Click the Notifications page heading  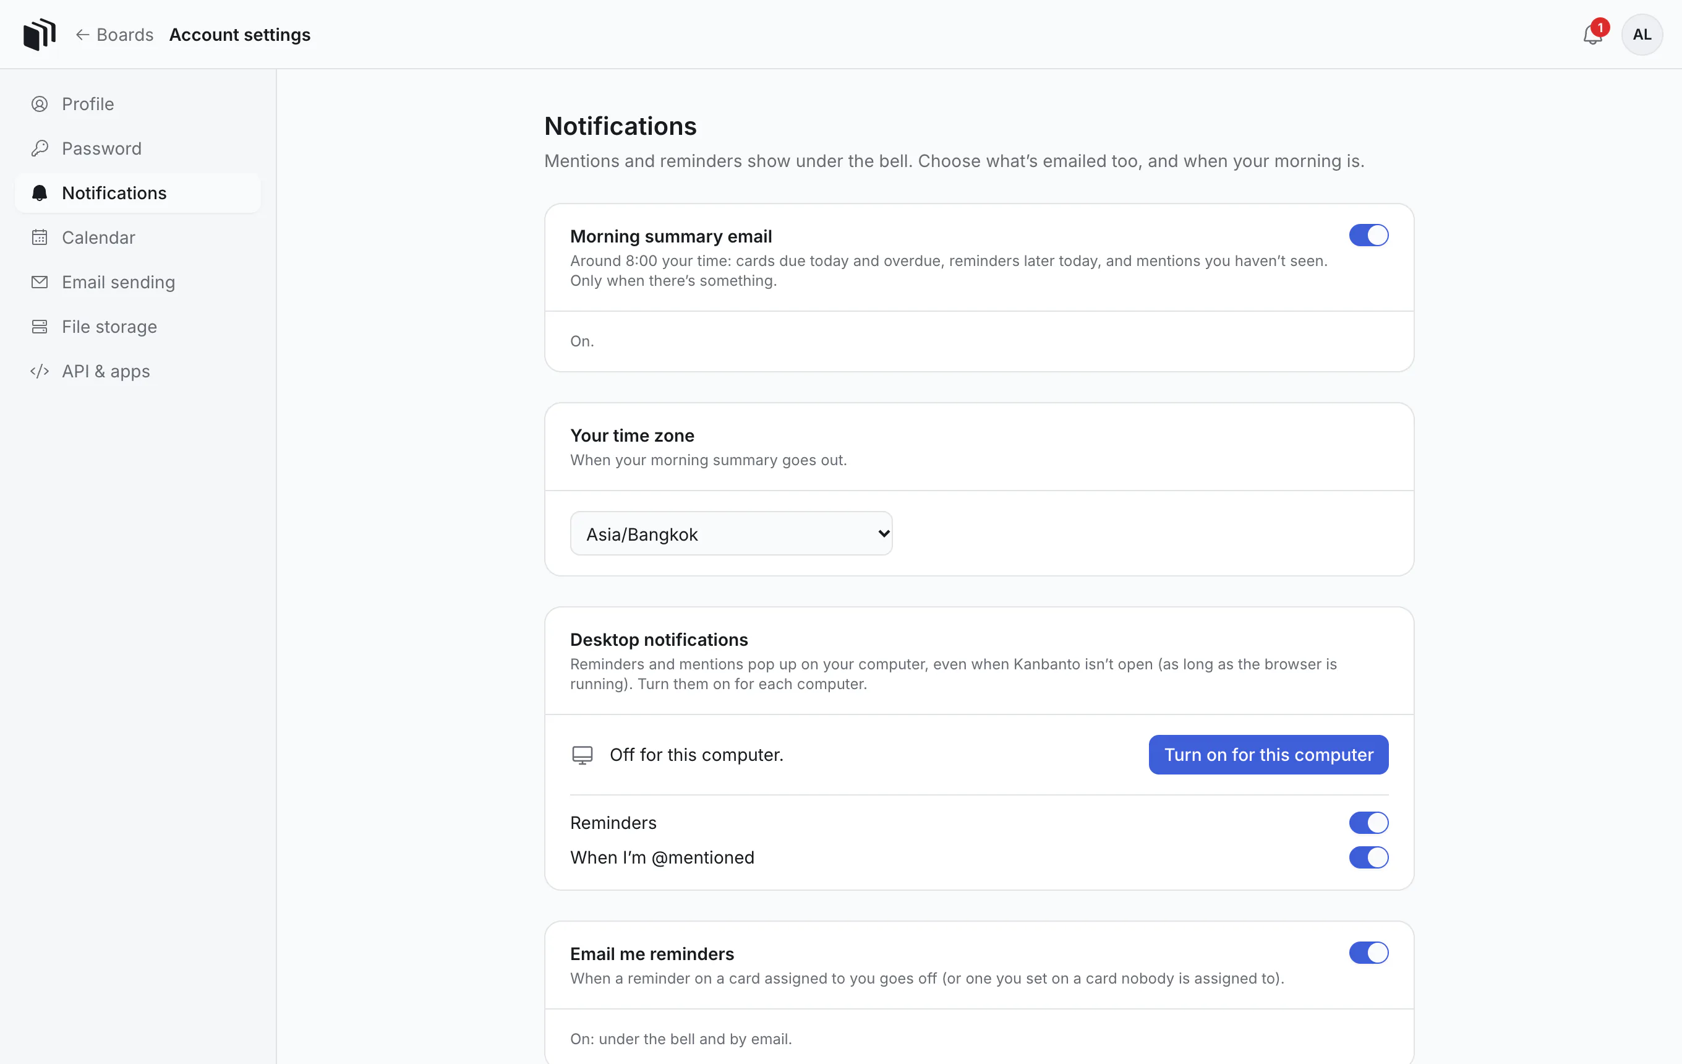[x=620, y=126]
